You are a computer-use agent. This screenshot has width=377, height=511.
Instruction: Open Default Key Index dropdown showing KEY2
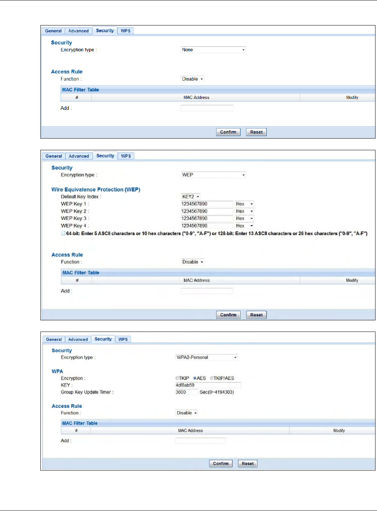click(191, 197)
